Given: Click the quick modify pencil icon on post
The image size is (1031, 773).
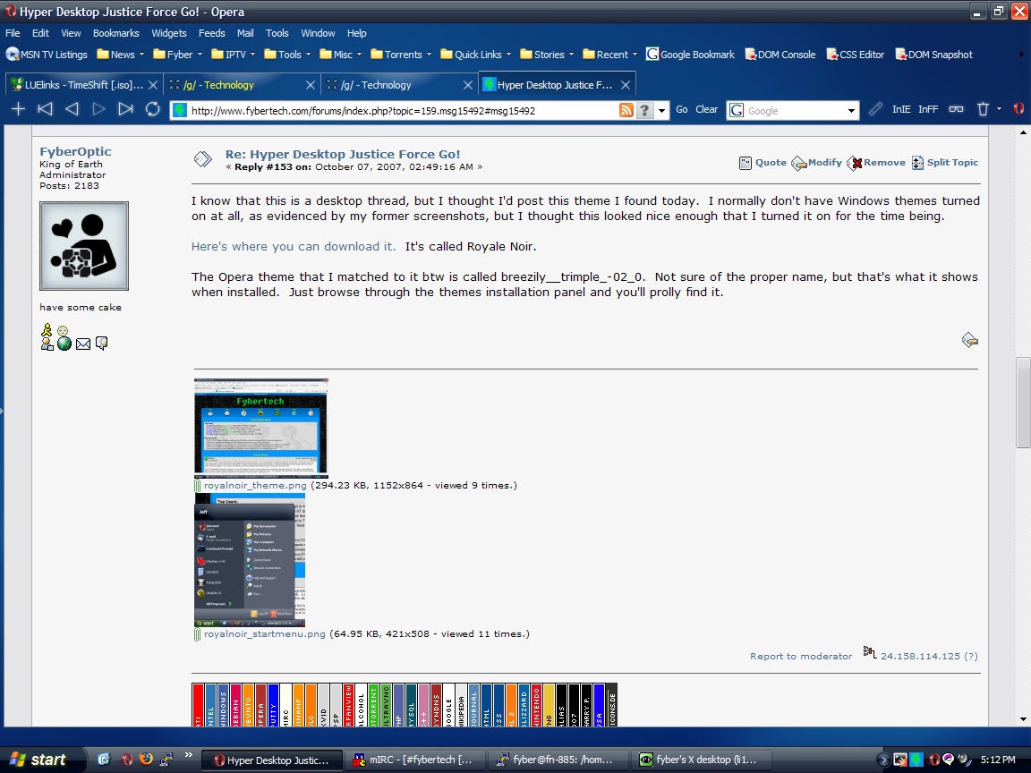Looking at the screenshot, I should click(x=970, y=340).
